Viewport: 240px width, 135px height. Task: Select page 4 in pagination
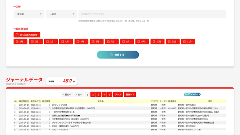(104, 94)
